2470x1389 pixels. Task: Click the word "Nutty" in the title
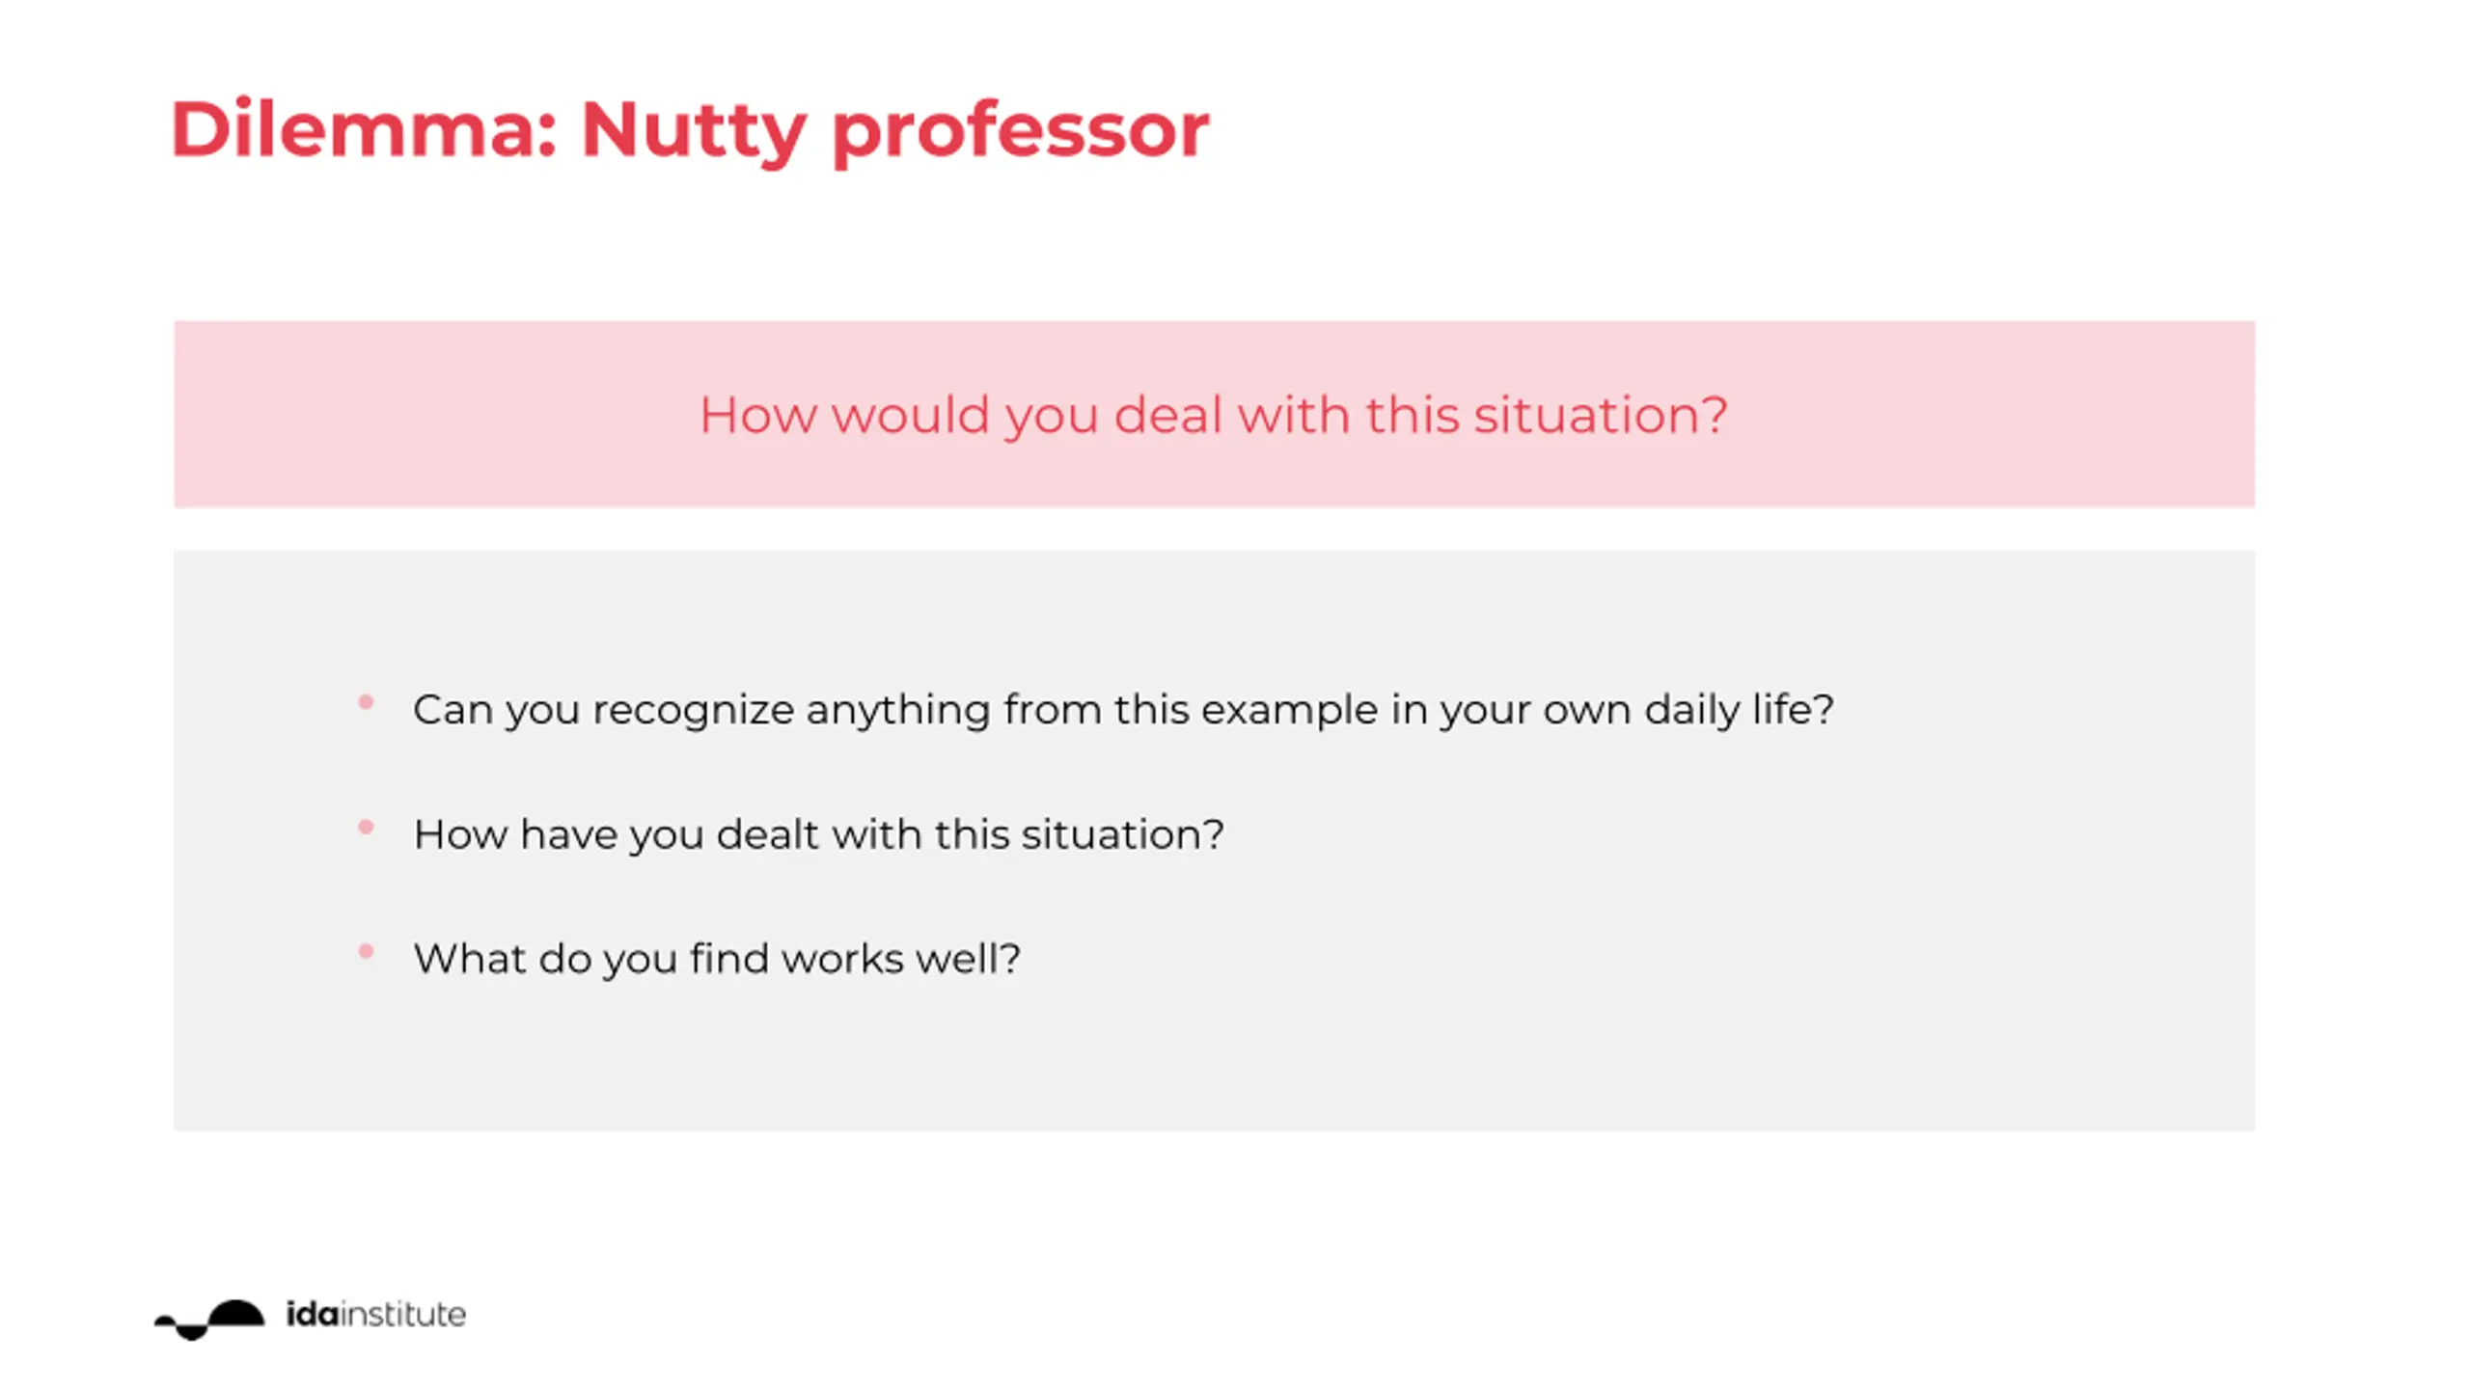(x=693, y=129)
